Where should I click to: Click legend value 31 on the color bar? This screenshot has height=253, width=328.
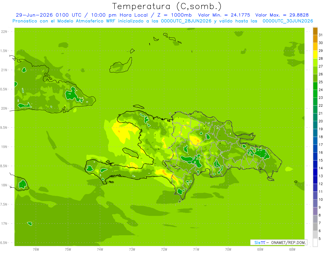coord(321,35)
